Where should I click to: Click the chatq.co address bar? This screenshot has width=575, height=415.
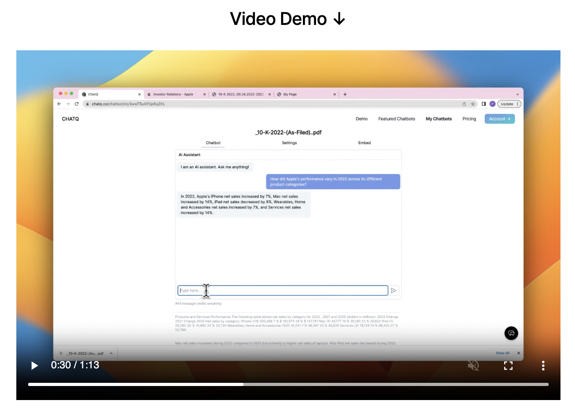pos(272,104)
